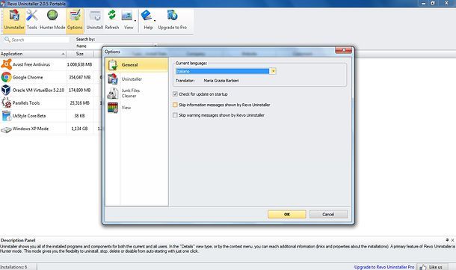Close the Options dialog
This screenshot has height=270, width=456.
tap(343, 50)
